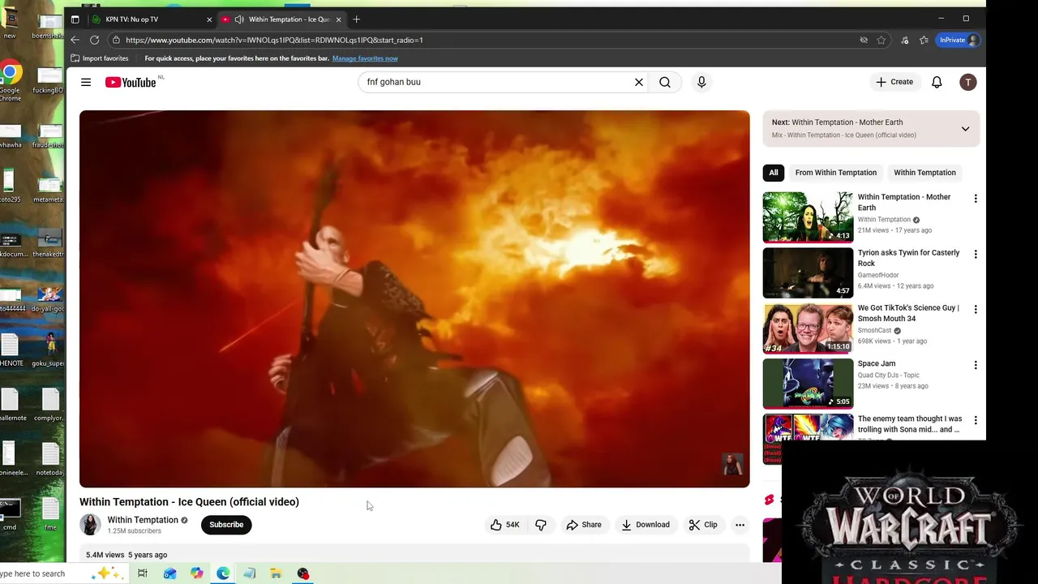The image size is (1038, 584).
Task: Focus the YouTube search field
Action: (496, 82)
